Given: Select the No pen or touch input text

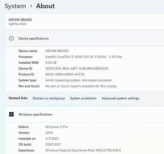Looking at the screenshot, I should [81, 86].
